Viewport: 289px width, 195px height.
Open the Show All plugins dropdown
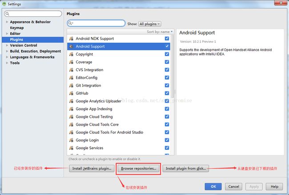pyautogui.click(x=149, y=24)
